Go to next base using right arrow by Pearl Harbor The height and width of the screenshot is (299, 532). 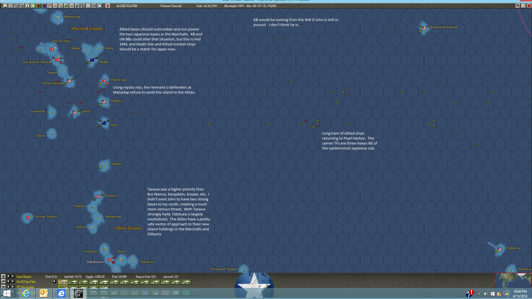[x=13, y=276]
